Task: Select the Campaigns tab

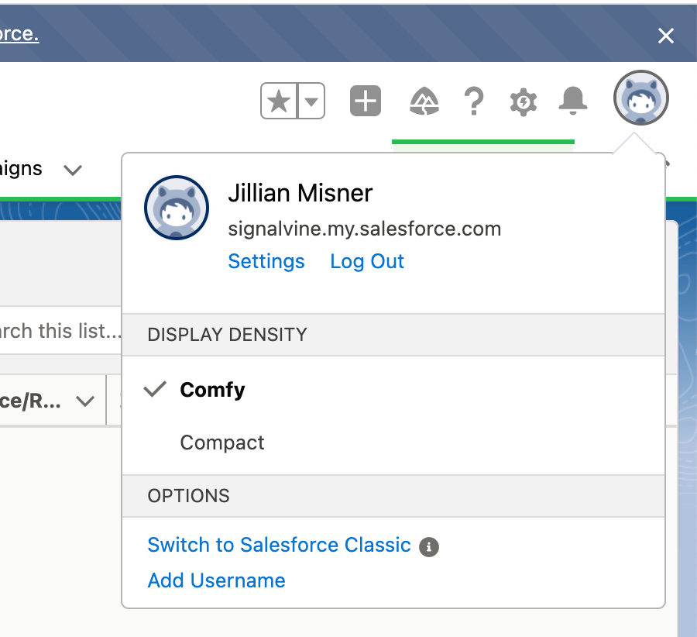Action: click(x=21, y=168)
